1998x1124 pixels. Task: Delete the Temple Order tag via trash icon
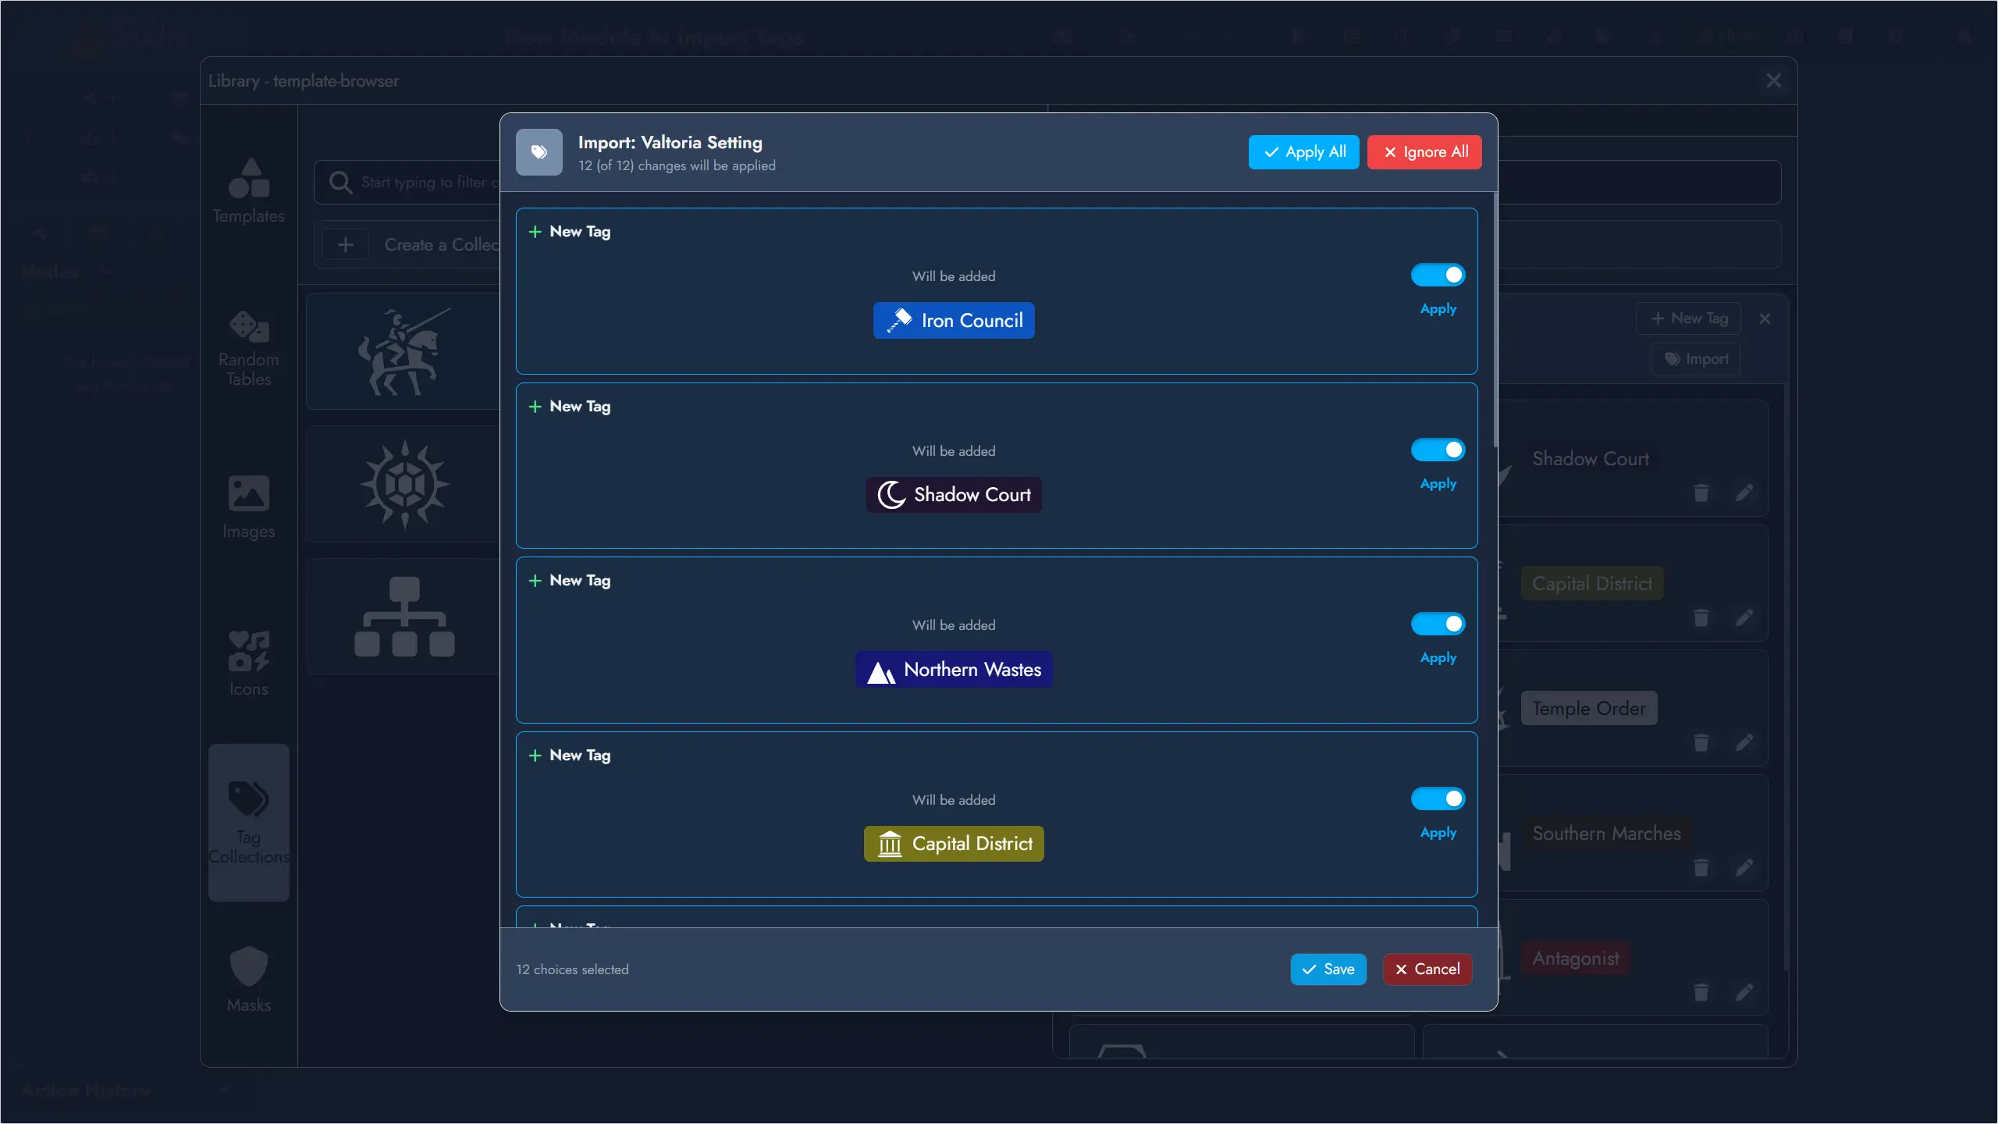(1701, 743)
